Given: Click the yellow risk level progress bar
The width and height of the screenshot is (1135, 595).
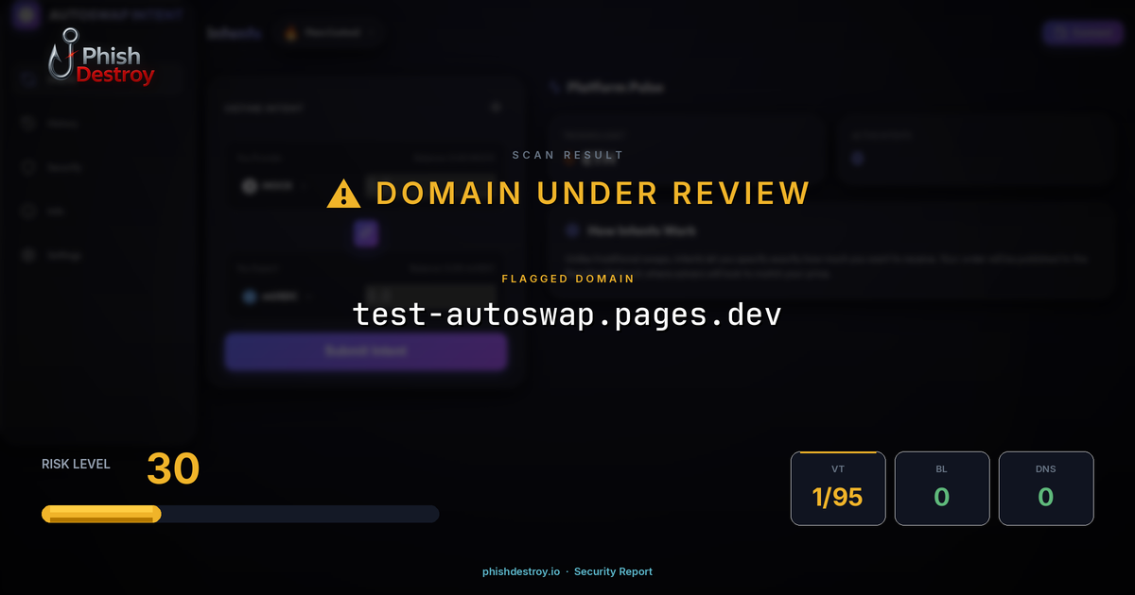Looking at the screenshot, I should coord(99,513).
